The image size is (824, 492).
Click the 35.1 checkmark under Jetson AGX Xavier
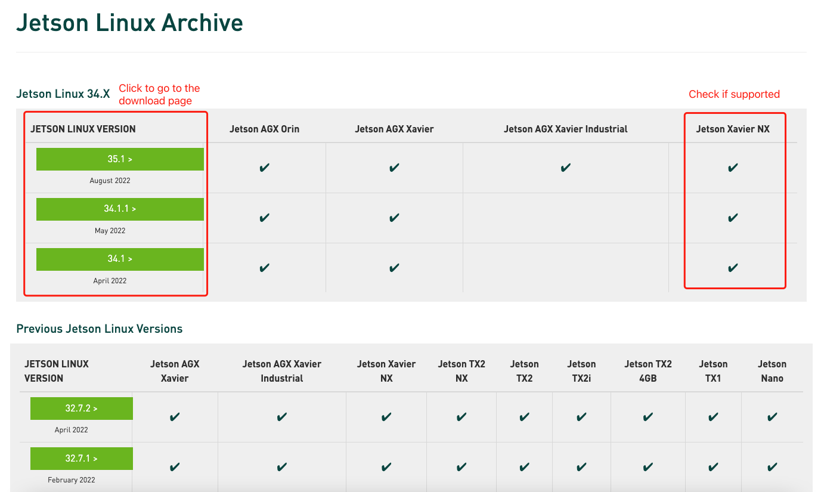(394, 168)
